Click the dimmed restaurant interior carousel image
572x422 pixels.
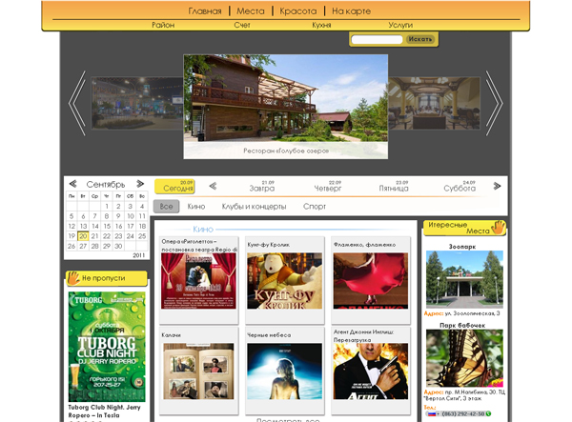(x=434, y=103)
